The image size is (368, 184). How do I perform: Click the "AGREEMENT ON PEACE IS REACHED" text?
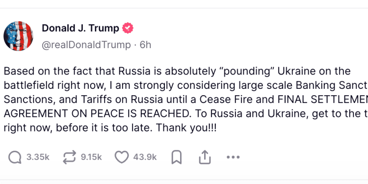pos(97,114)
